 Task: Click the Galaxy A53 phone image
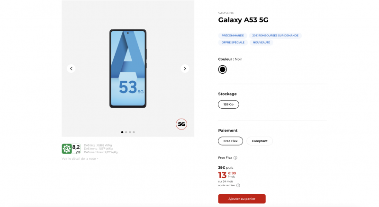click(128, 69)
